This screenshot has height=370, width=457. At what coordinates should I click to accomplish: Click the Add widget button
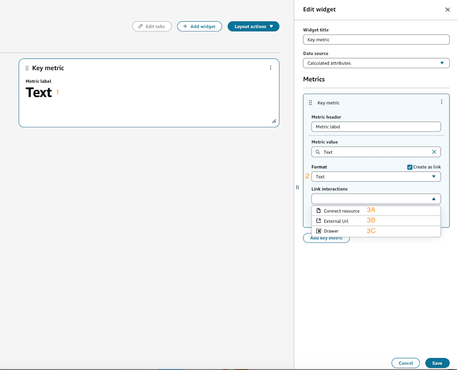tap(199, 26)
